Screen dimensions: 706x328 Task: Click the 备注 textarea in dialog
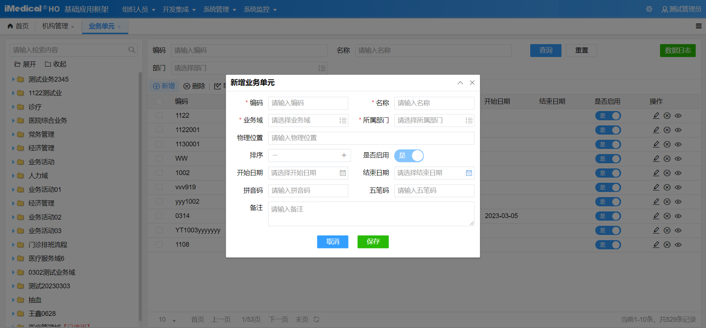coord(371,214)
